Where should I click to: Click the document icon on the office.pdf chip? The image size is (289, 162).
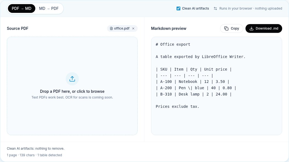[111, 28]
